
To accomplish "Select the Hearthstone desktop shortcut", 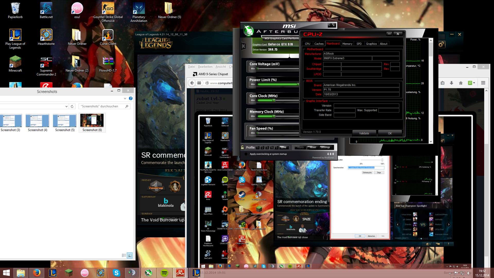I will click(46, 37).
